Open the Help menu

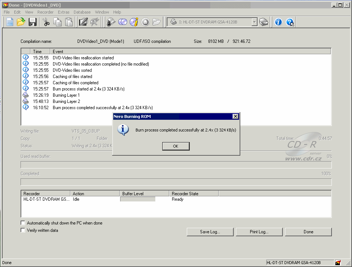(117, 12)
